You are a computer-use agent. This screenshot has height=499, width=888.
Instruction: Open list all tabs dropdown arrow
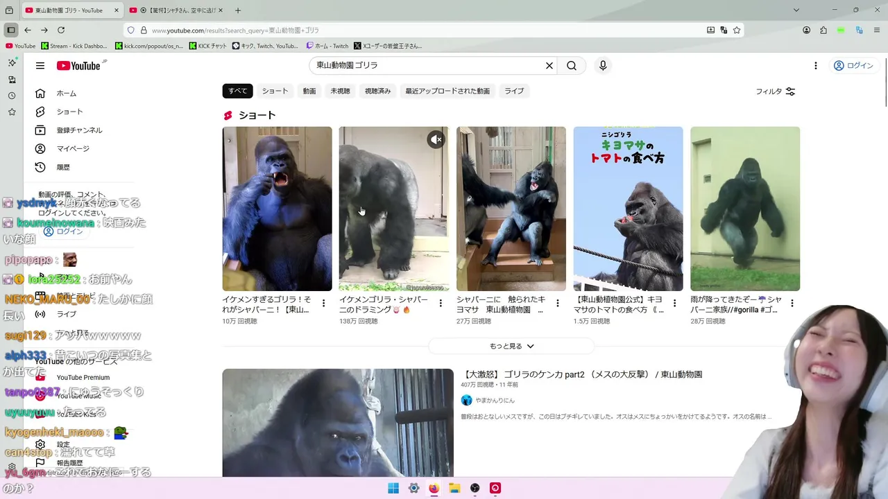tap(796, 10)
